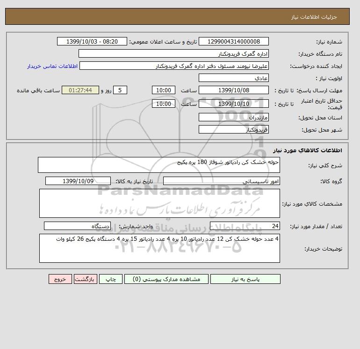Click the ایجاد کننده درخواست label

(x=316, y=66)
